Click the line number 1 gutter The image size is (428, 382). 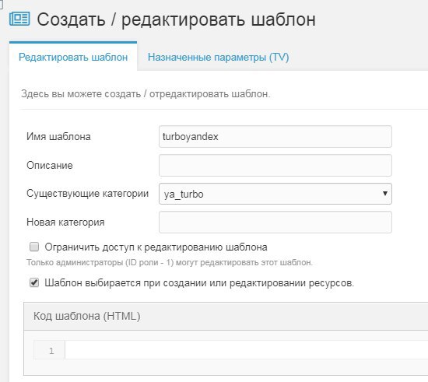[x=50, y=350]
